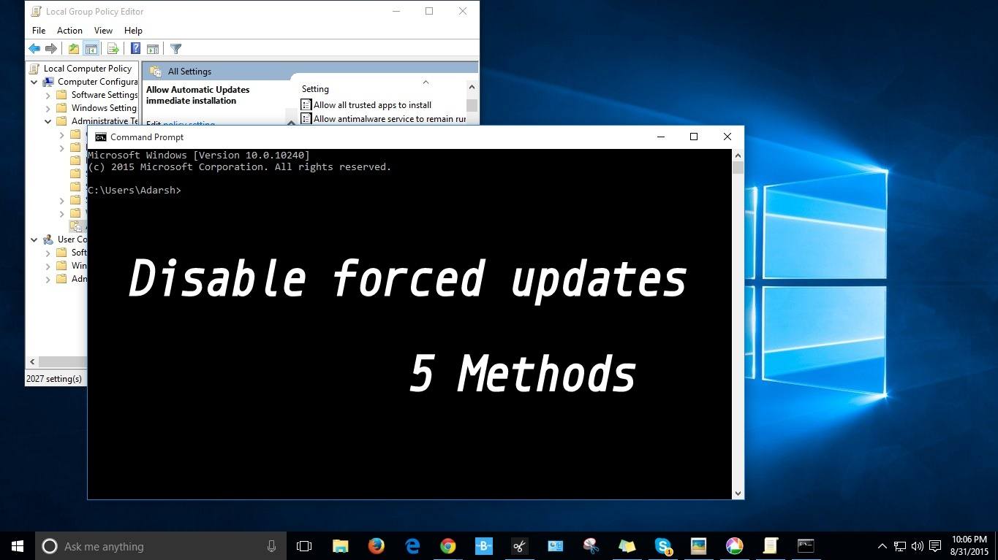The image size is (998, 560).
Task: Click the Up One Level folder icon
Action: click(74, 49)
